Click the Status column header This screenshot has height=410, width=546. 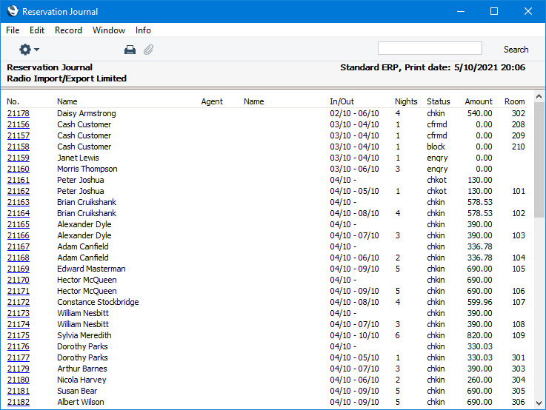(439, 101)
